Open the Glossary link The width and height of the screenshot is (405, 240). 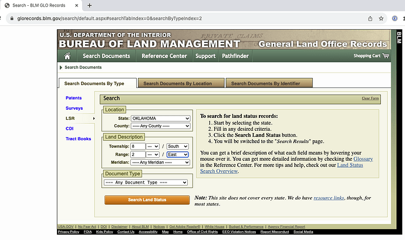pyautogui.click(x=363, y=159)
